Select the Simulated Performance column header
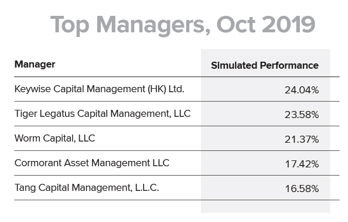The height and width of the screenshot is (222, 348). tap(265, 65)
